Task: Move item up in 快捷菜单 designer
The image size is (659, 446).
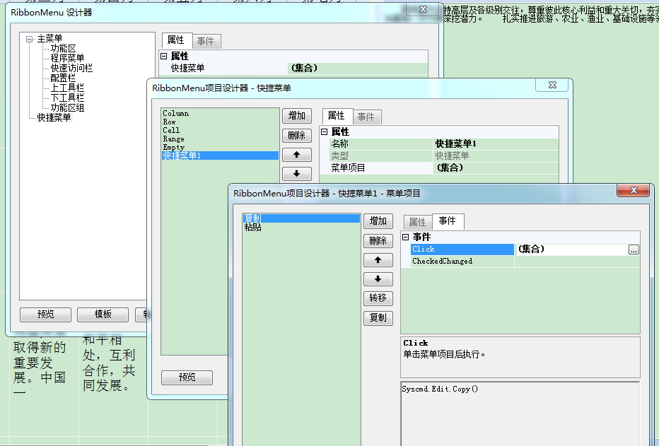Action: (x=297, y=155)
